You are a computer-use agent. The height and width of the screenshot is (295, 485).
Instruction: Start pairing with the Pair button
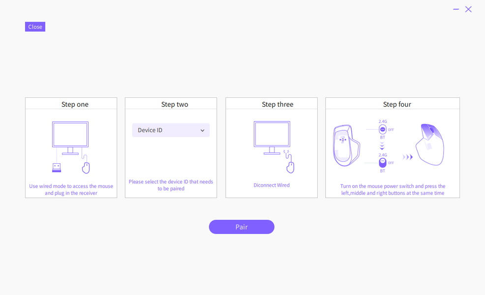click(x=242, y=227)
